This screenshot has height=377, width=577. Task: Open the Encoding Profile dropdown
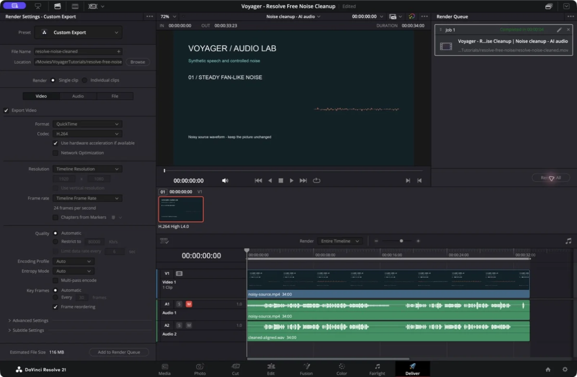tap(74, 261)
